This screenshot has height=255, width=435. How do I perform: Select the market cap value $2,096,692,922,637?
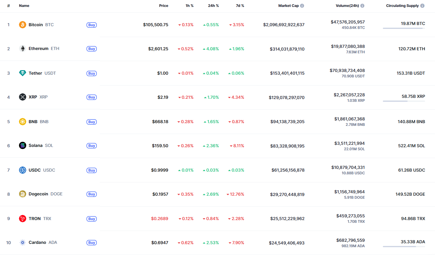point(284,25)
